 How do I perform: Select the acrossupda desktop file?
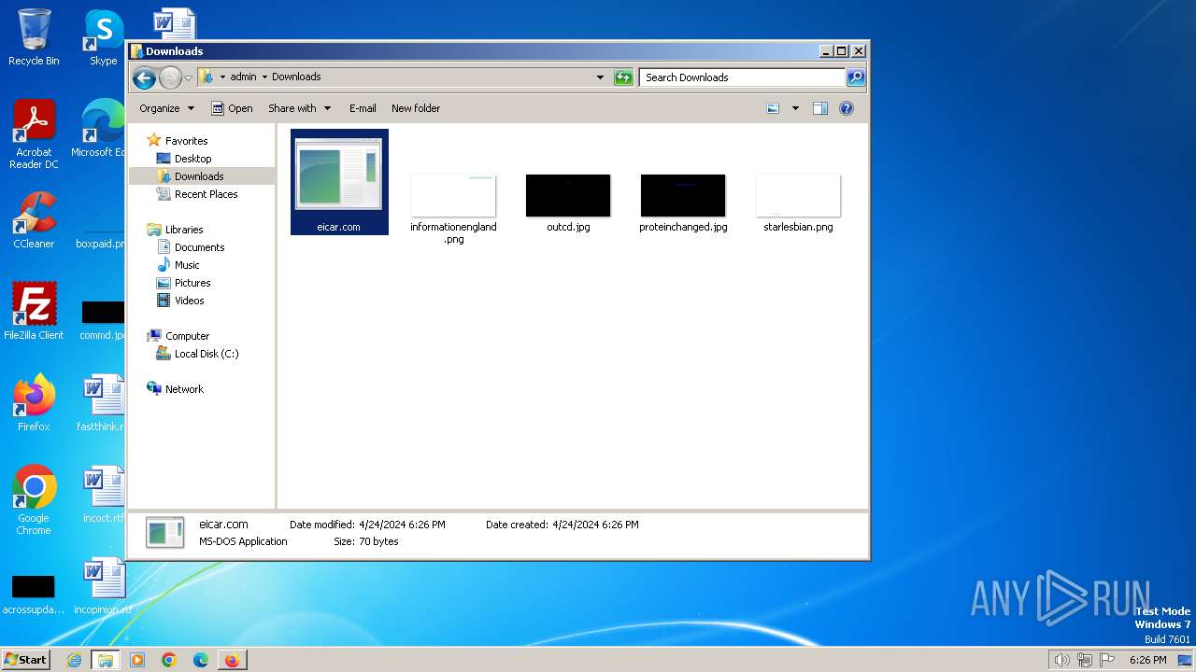pyautogui.click(x=34, y=594)
